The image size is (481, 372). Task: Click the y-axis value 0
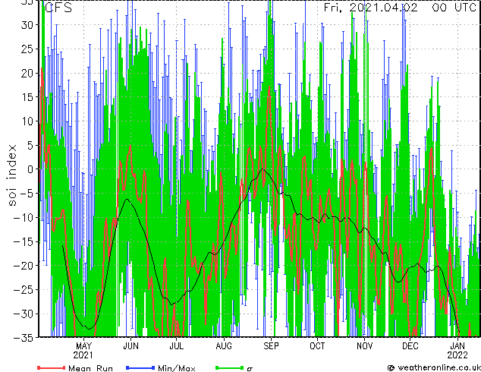[30, 169]
